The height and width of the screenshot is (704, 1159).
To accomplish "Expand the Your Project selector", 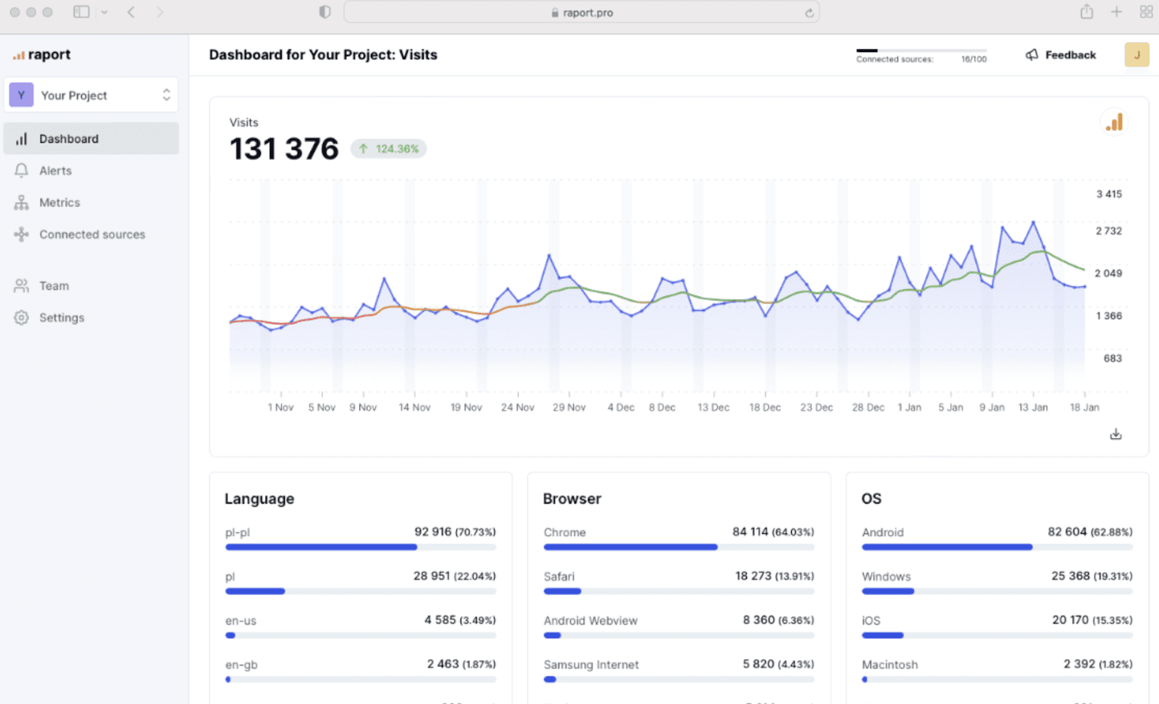I will pos(91,95).
